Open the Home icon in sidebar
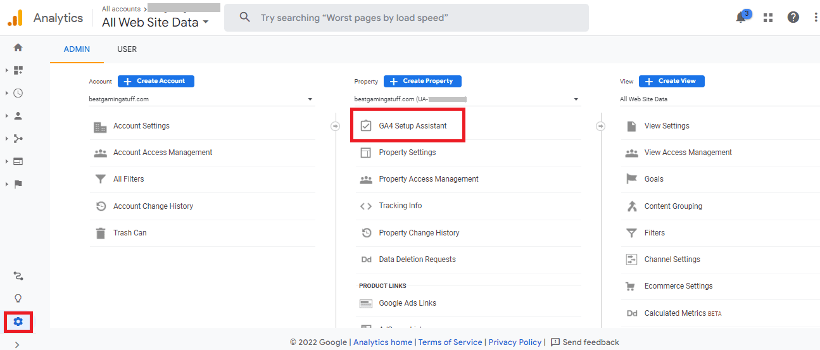 point(18,47)
